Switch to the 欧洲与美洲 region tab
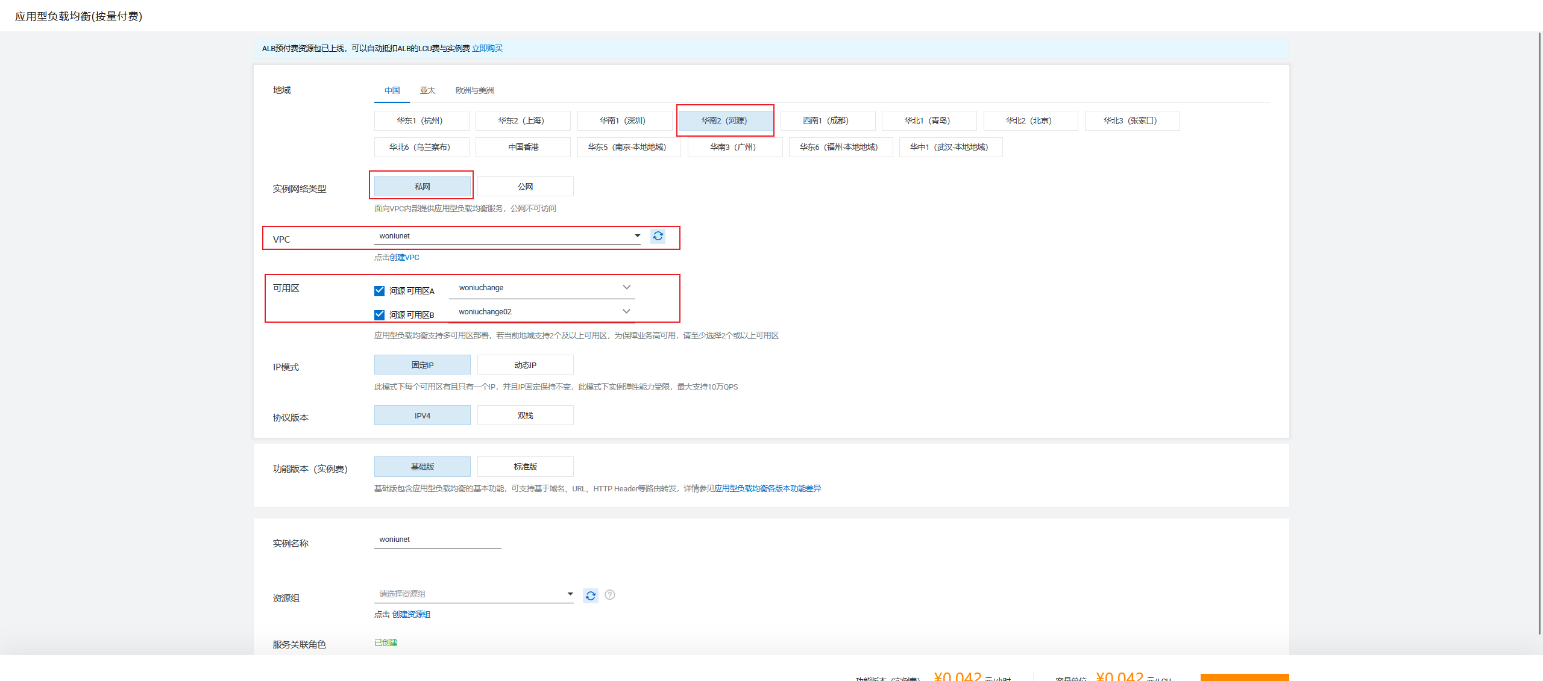 (x=474, y=90)
